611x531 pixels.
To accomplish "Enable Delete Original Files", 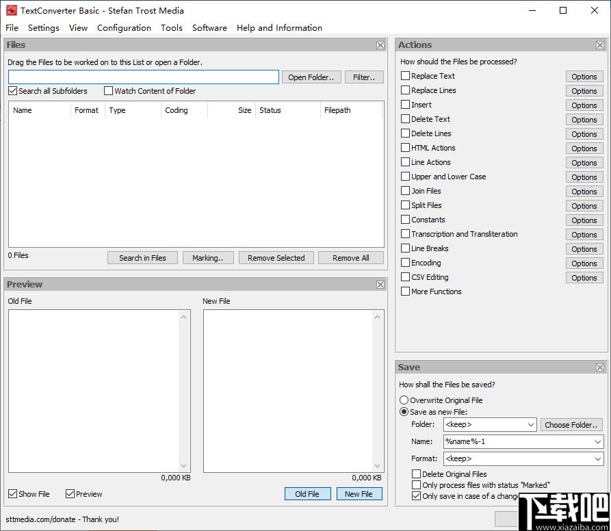I will [x=416, y=474].
